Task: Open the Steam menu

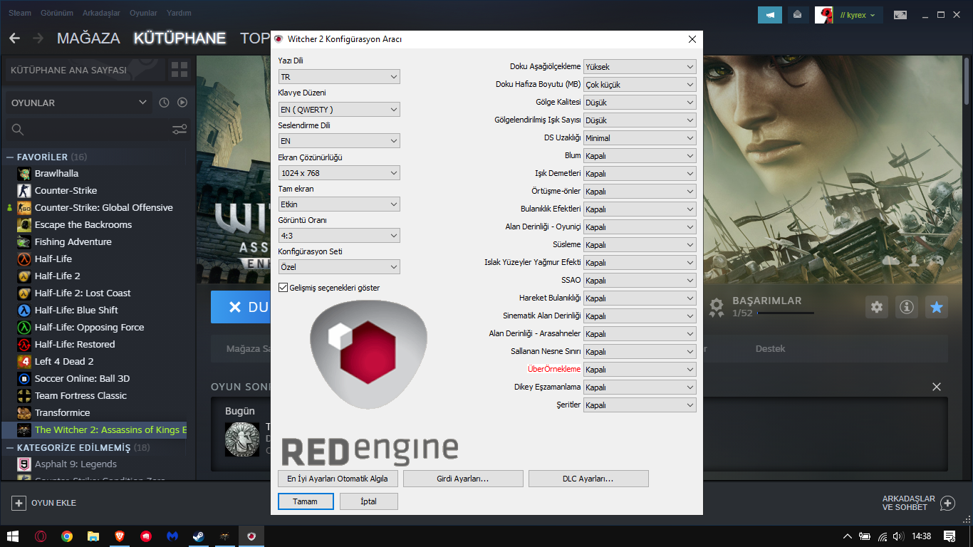Action: [x=19, y=13]
